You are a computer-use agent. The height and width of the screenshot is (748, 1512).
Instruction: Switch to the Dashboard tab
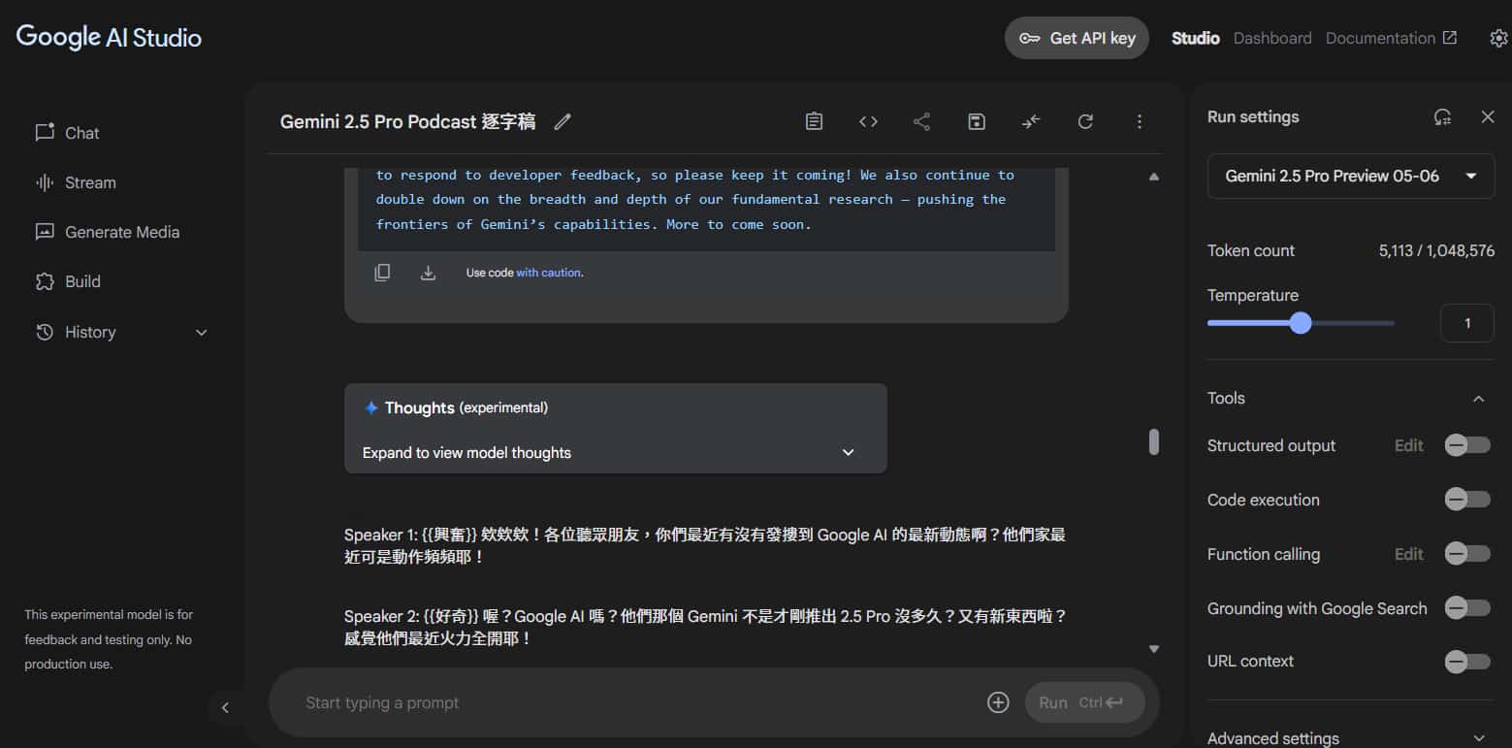pyautogui.click(x=1272, y=38)
